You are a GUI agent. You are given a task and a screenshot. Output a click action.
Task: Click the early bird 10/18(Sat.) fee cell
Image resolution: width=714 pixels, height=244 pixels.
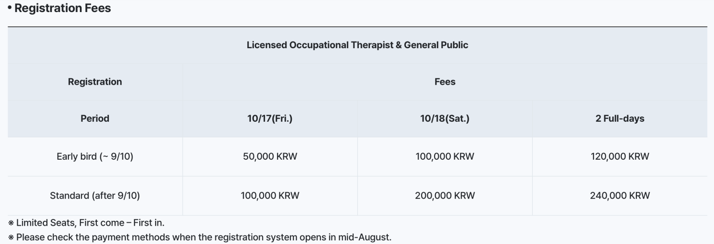445,157
